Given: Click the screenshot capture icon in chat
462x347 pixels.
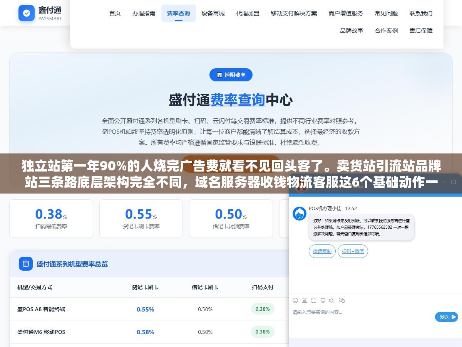Looking at the screenshot, I should [x=314, y=300].
